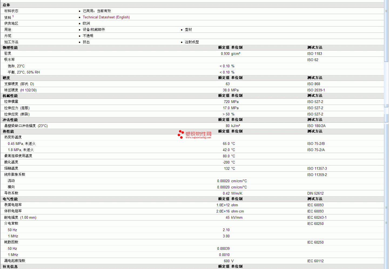
Task: Click the ISO 2039-1 test method
Action: point(316,90)
